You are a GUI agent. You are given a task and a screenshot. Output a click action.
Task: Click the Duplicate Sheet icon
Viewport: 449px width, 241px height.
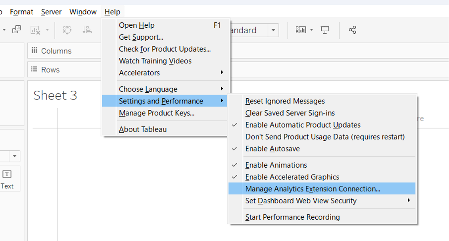pos(16,30)
